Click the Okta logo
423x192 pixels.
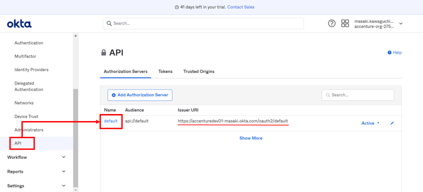19,24
